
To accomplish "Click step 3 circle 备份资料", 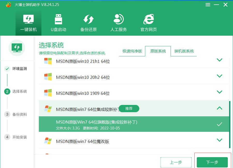I will coord(7,114).
